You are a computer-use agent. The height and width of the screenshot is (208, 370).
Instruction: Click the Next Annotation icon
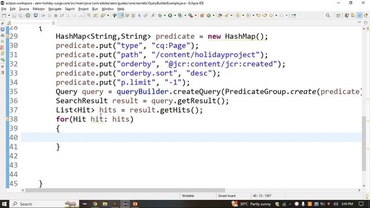[238, 16]
